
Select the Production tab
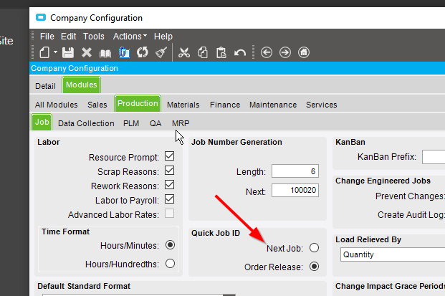click(x=138, y=104)
